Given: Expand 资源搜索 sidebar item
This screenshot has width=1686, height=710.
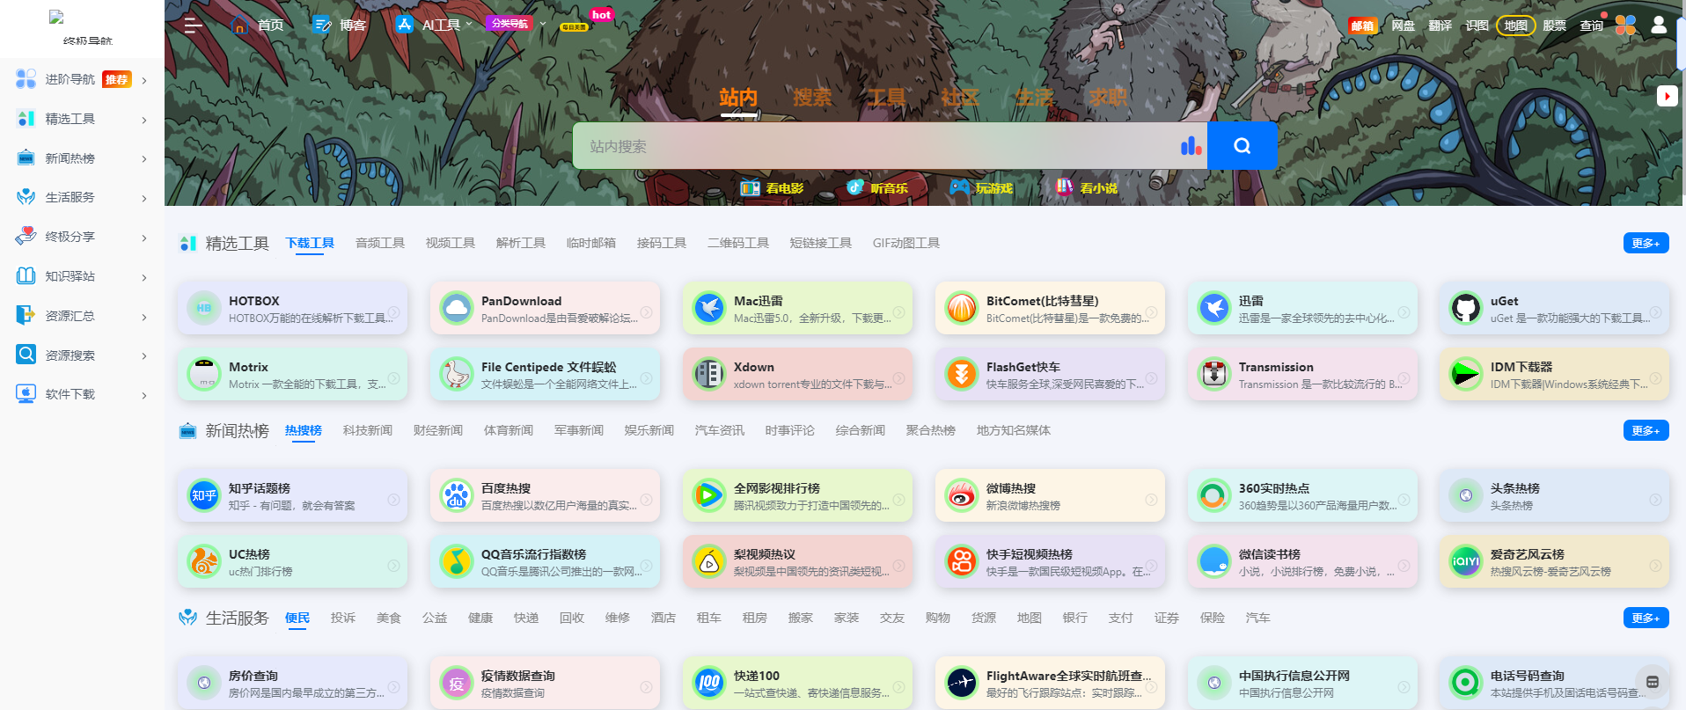Looking at the screenshot, I should coord(82,355).
